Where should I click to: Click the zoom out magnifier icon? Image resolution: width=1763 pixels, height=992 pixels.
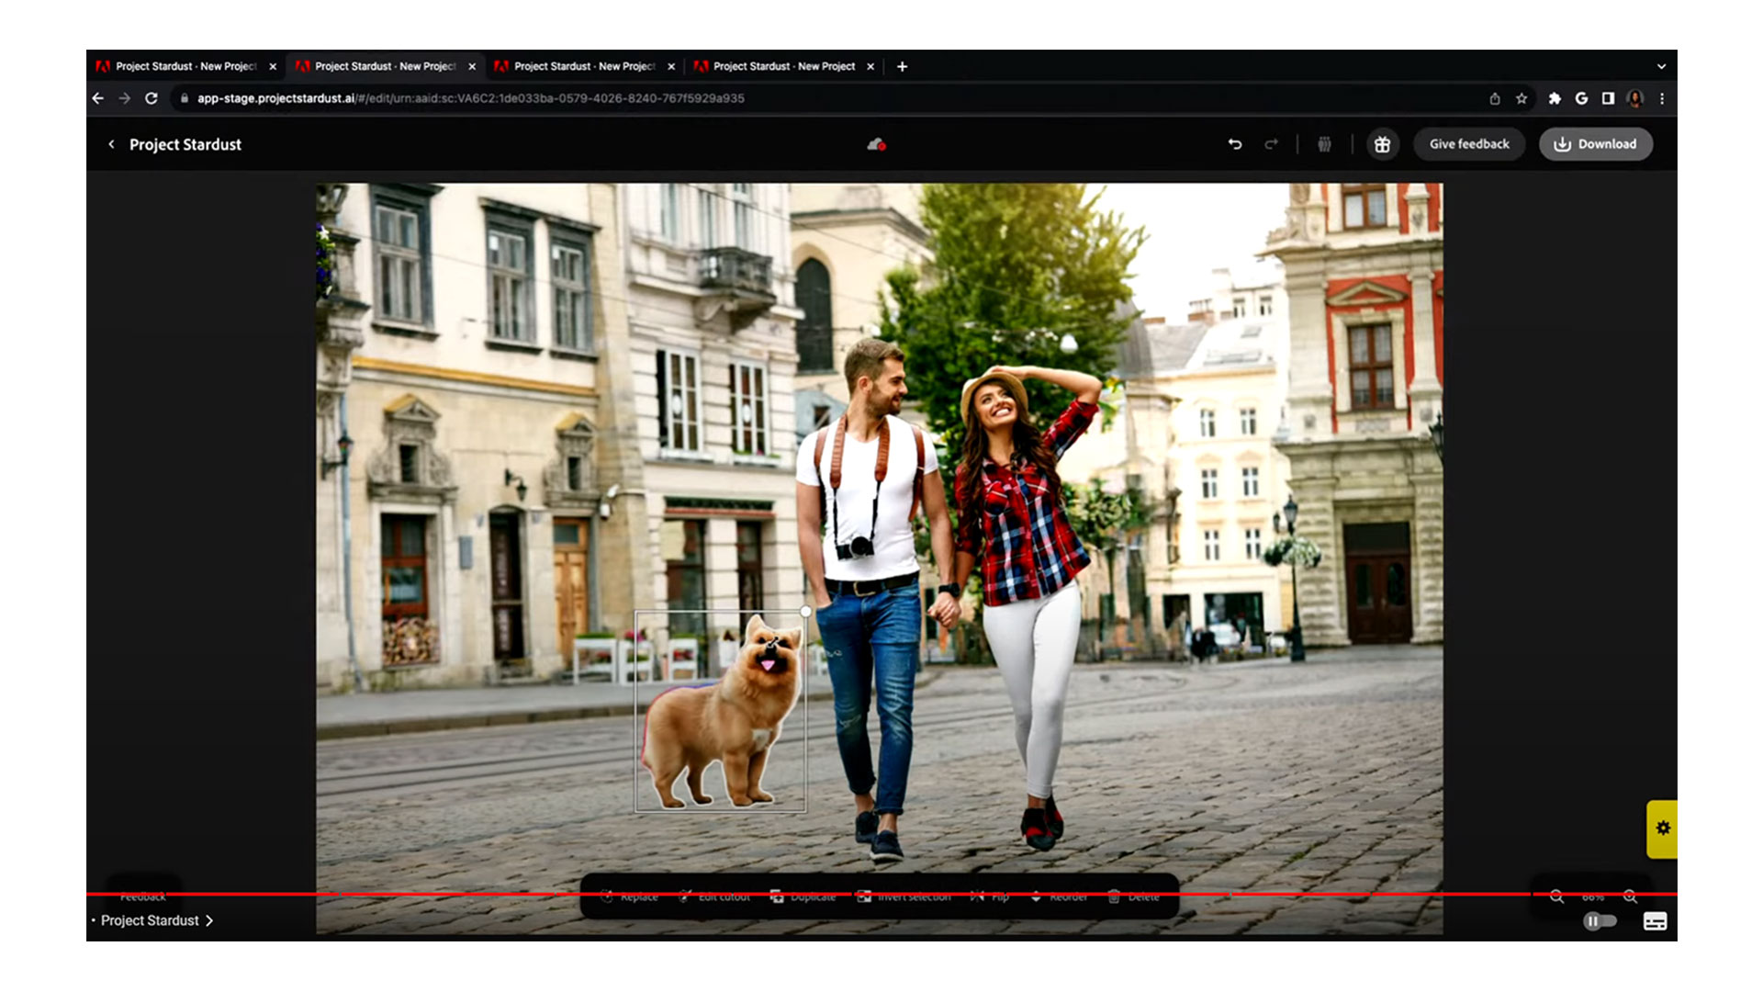pos(1556,896)
